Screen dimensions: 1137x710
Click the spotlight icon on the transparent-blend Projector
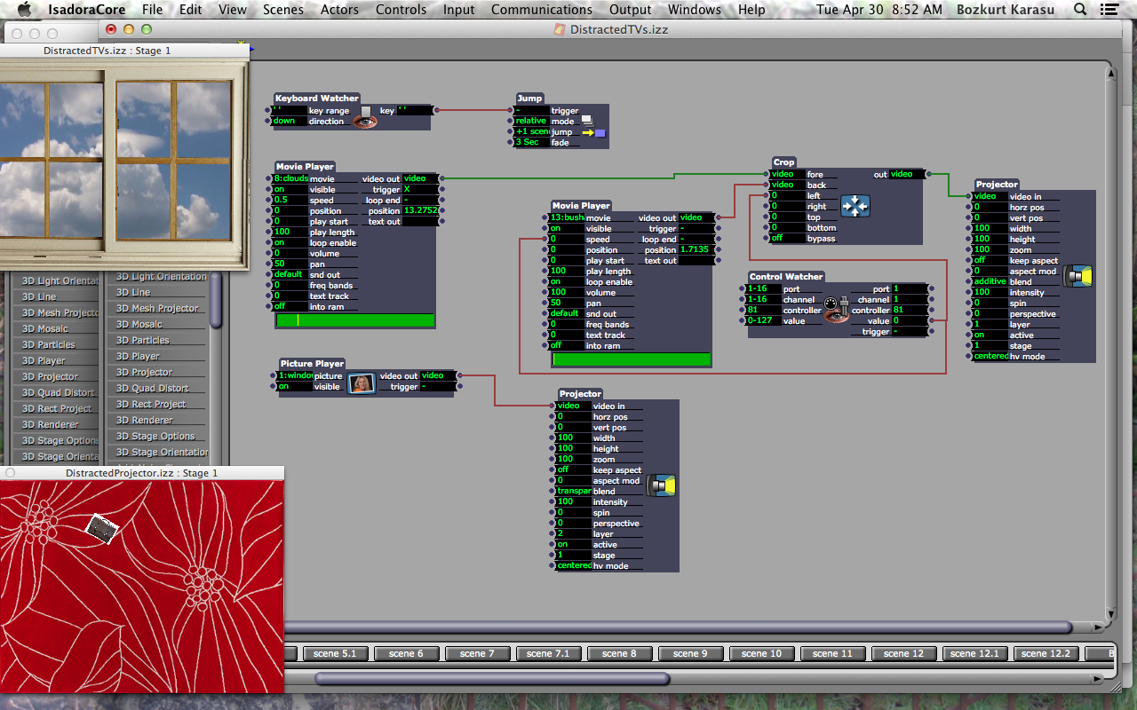tap(661, 485)
